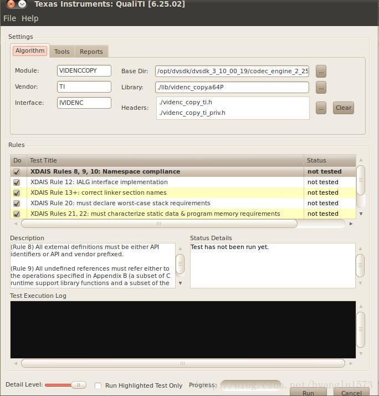Image resolution: width=379 pixels, height=396 pixels.
Task: Browse for Base Dir with ellipsis button
Action: [x=321, y=72]
